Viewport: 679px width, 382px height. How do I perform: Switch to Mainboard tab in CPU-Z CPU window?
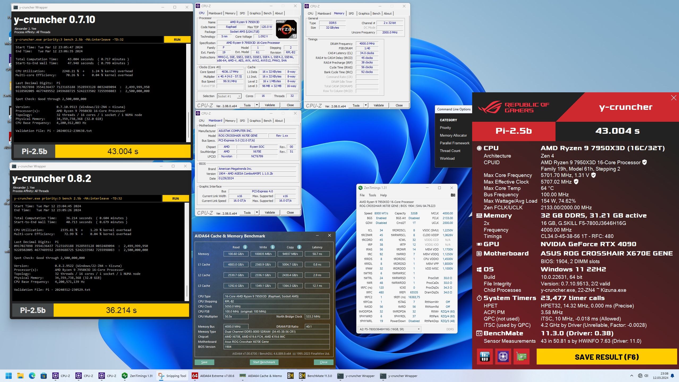click(x=215, y=13)
